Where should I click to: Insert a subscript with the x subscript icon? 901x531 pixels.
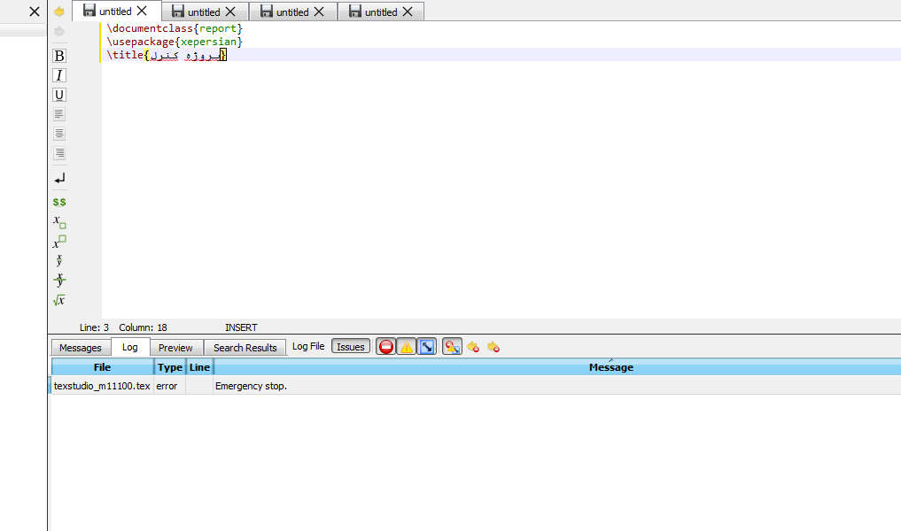59,221
